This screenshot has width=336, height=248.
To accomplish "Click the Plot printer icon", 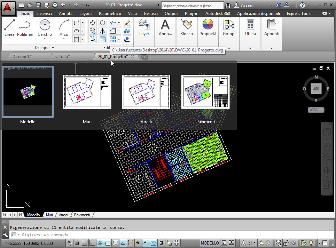I will 55,5.
